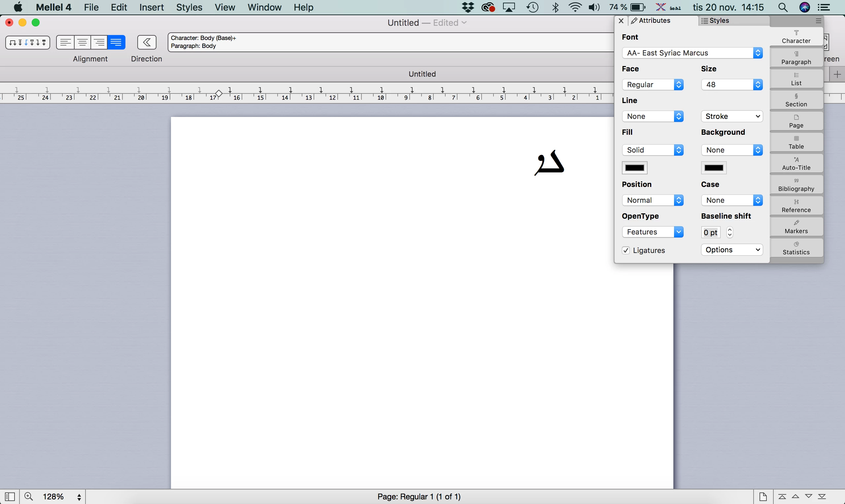The height and width of the screenshot is (504, 845).
Task: Disable the Ligatures checkbox
Action: click(x=626, y=250)
